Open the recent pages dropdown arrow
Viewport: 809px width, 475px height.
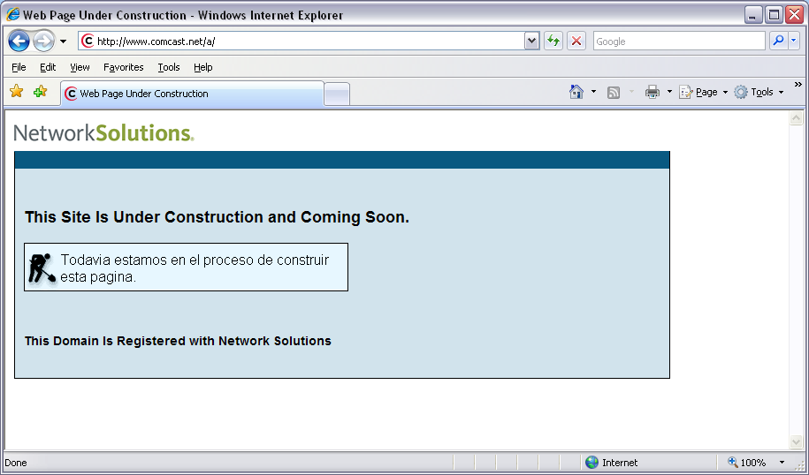point(63,41)
